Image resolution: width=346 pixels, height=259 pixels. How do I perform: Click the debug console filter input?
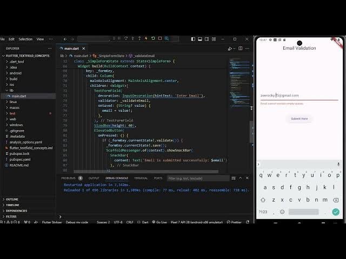pos(198,179)
